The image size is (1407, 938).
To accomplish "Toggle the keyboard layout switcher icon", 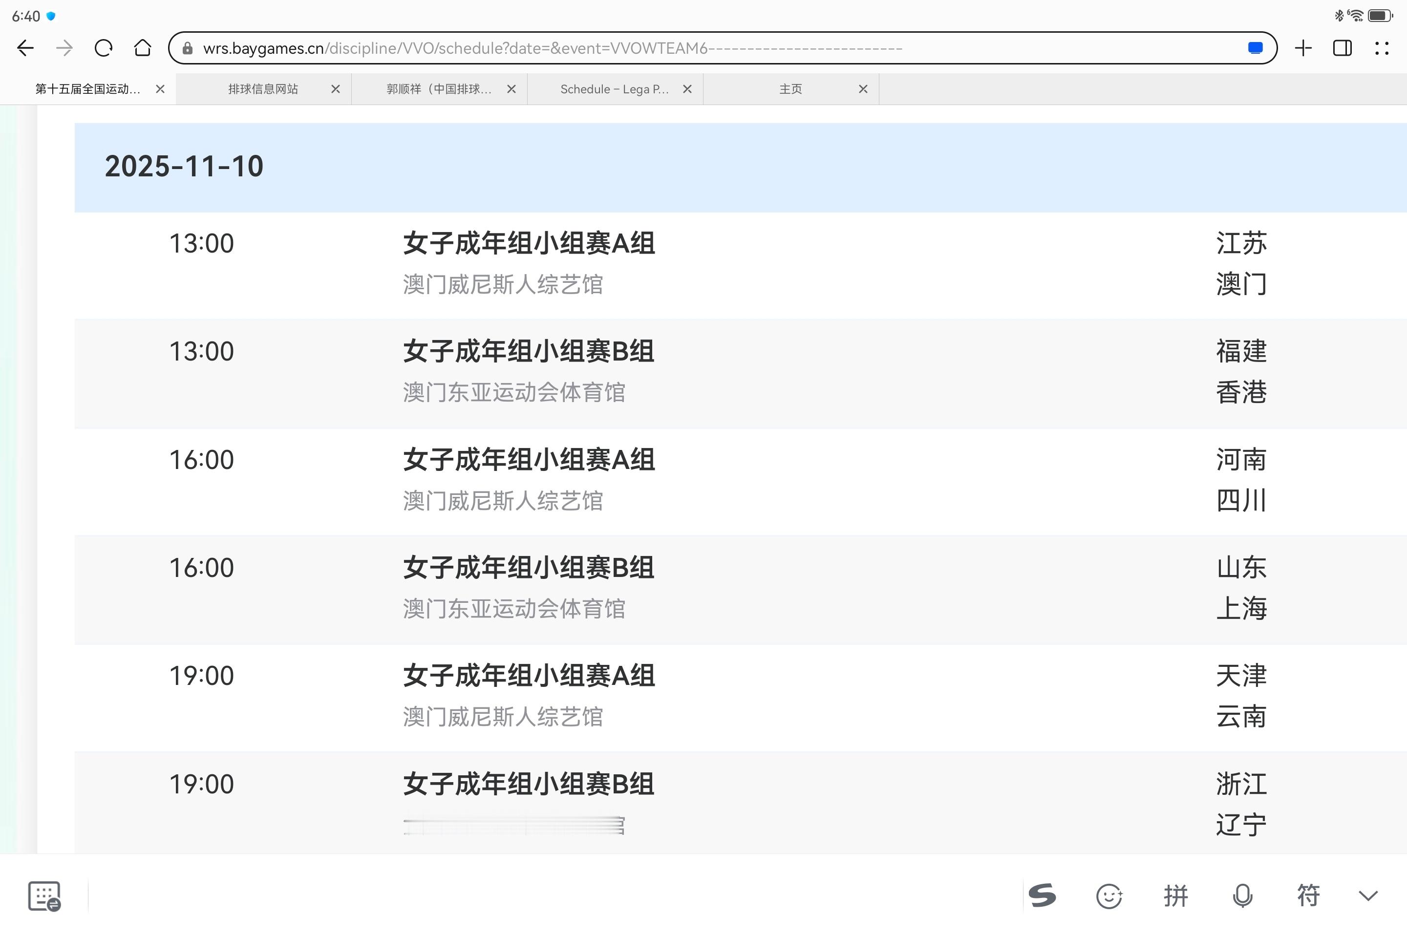I will click(44, 895).
